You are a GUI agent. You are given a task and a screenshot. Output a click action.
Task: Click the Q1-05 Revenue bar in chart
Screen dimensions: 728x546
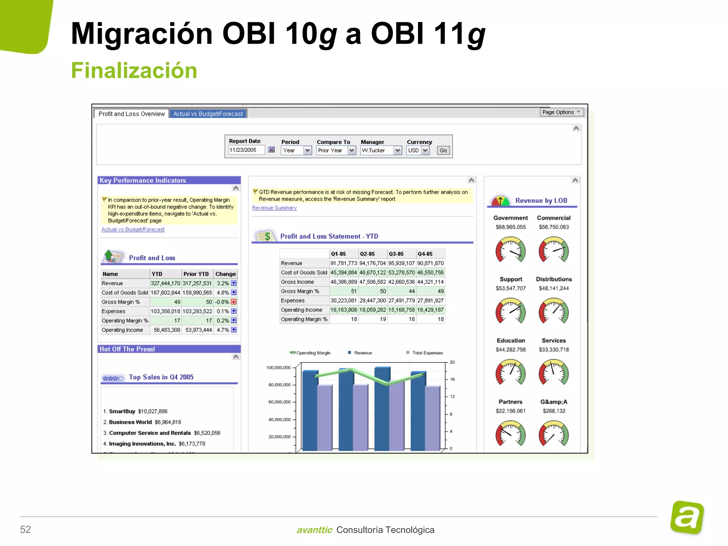click(310, 411)
